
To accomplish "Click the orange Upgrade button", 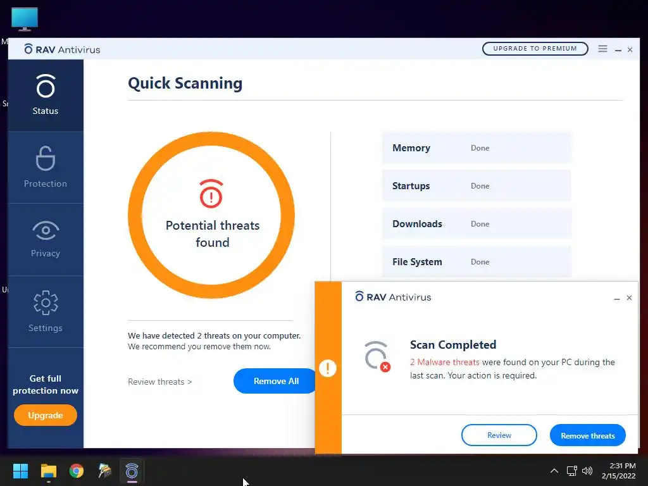I will [x=46, y=415].
